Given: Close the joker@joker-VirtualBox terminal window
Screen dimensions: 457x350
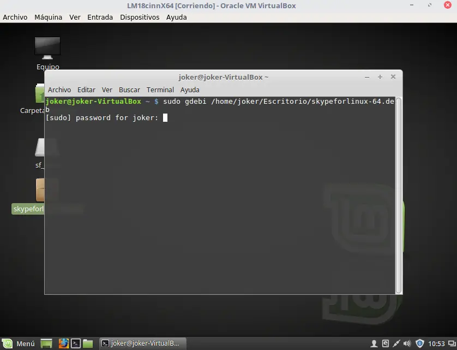Looking at the screenshot, I should pos(393,77).
